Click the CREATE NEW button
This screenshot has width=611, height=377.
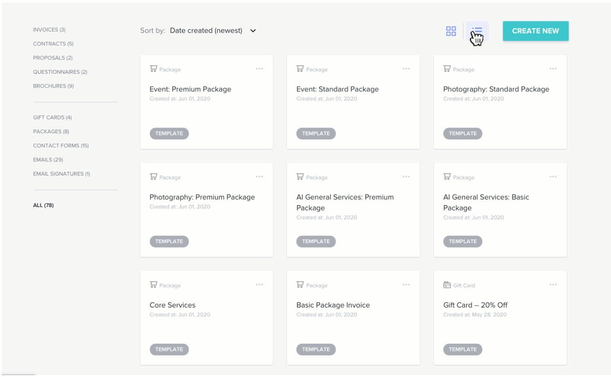coord(535,31)
